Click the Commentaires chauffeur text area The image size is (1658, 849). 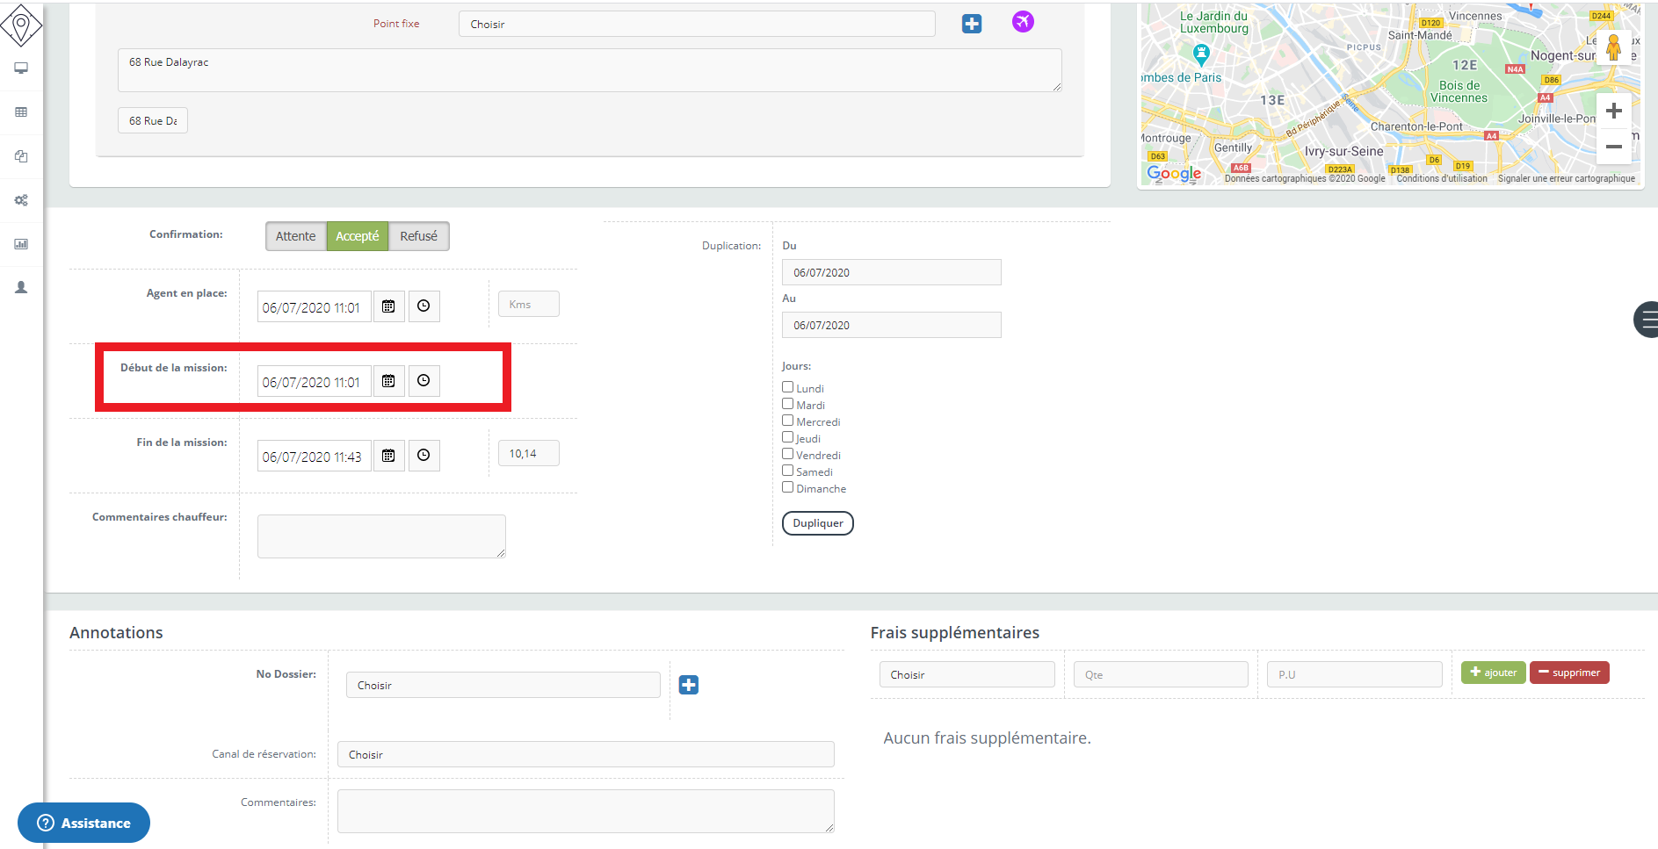(381, 536)
